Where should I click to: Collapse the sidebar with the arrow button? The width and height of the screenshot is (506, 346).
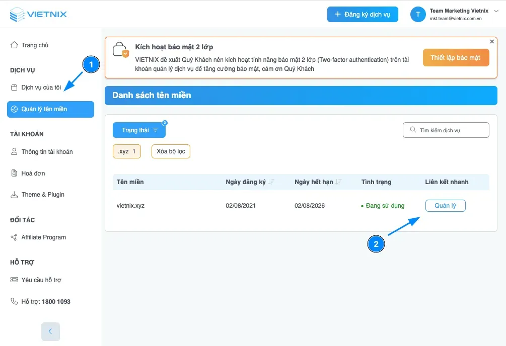(50, 331)
